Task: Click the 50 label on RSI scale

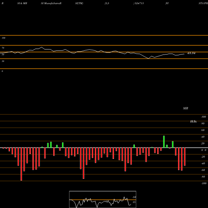Action: (x=3, y=54)
